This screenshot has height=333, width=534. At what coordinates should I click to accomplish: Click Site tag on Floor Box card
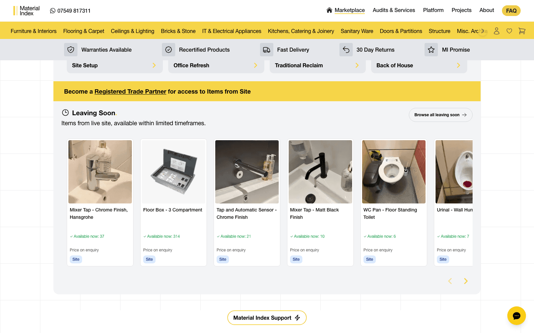point(149,259)
